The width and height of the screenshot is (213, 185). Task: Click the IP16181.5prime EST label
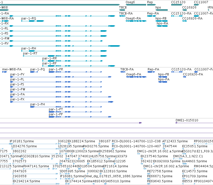22,141
